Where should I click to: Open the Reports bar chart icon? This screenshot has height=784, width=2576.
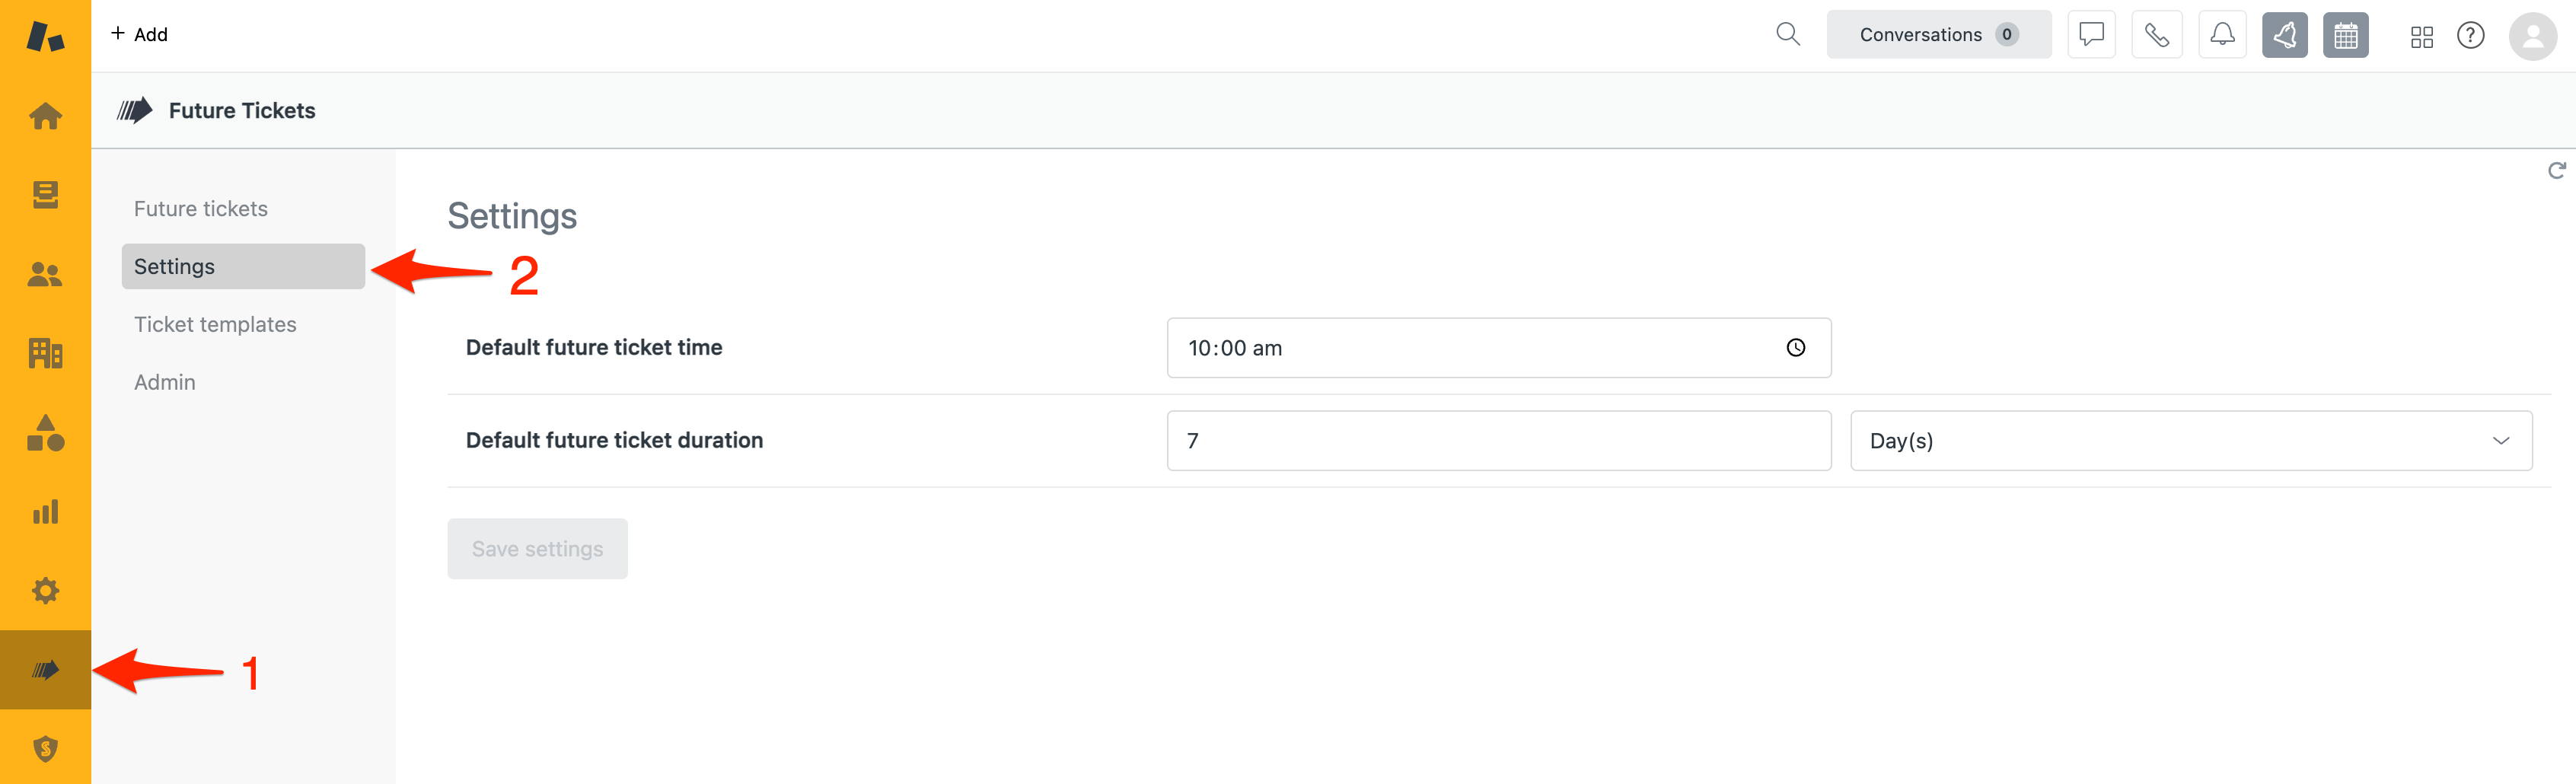45,512
